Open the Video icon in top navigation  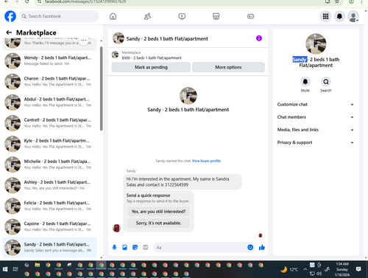point(182,16)
